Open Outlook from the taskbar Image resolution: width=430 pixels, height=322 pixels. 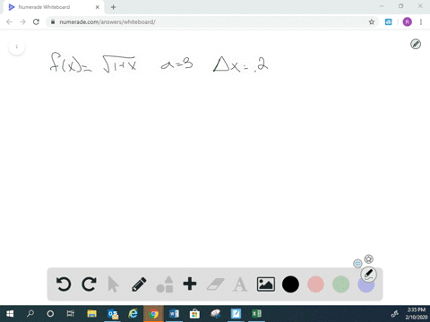pyautogui.click(x=113, y=314)
